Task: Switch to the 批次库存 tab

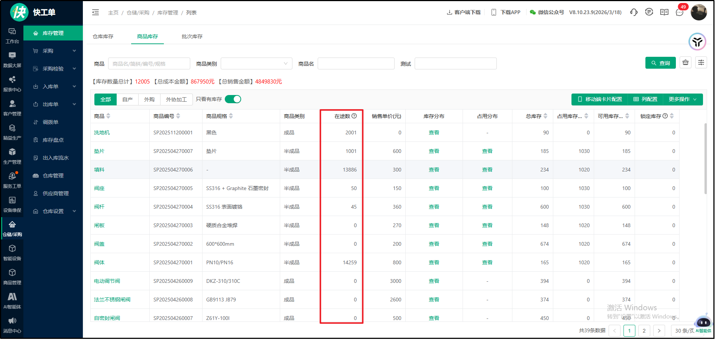Action: click(192, 36)
